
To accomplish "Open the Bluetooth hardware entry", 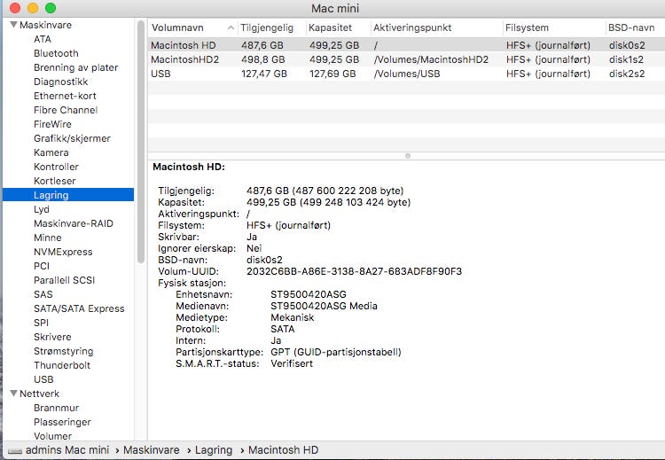I will point(56,53).
